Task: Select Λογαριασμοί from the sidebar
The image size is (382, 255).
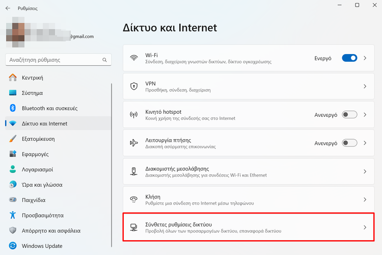Action: [37, 169]
